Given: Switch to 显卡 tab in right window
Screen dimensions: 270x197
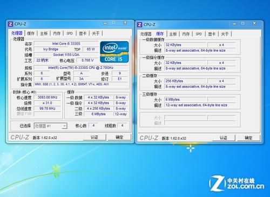Looking at the screenshot, I should (x=212, y=34).
